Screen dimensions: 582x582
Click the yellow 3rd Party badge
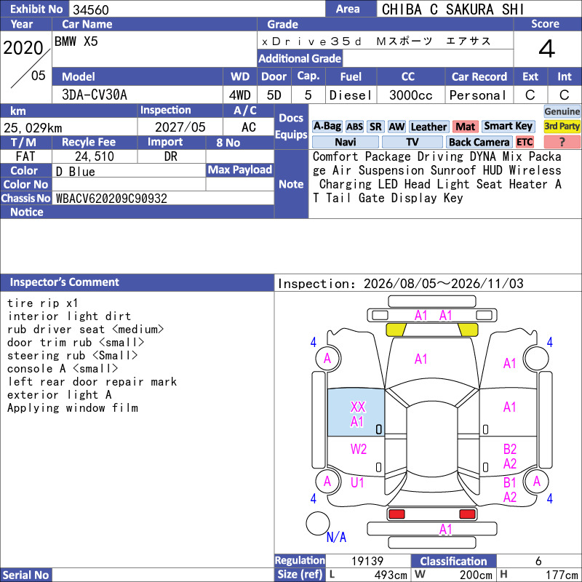(562, 126)
